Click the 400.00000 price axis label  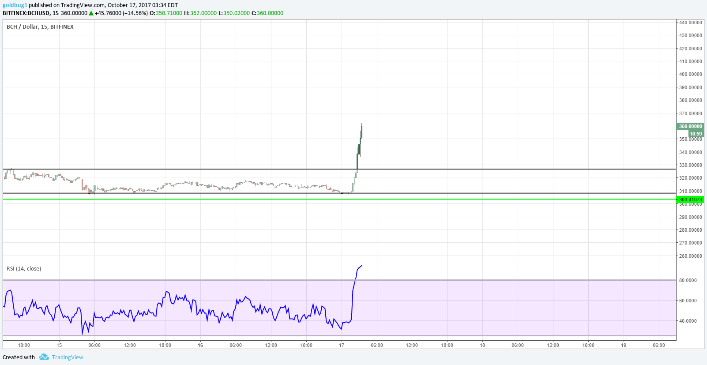(x=691, y=74)
